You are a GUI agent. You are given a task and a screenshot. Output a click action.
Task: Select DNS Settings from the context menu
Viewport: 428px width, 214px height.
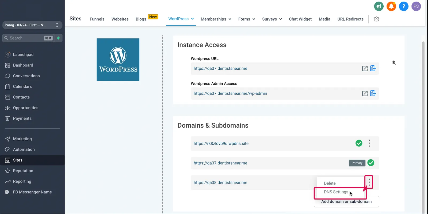click(x=336, y=192)
